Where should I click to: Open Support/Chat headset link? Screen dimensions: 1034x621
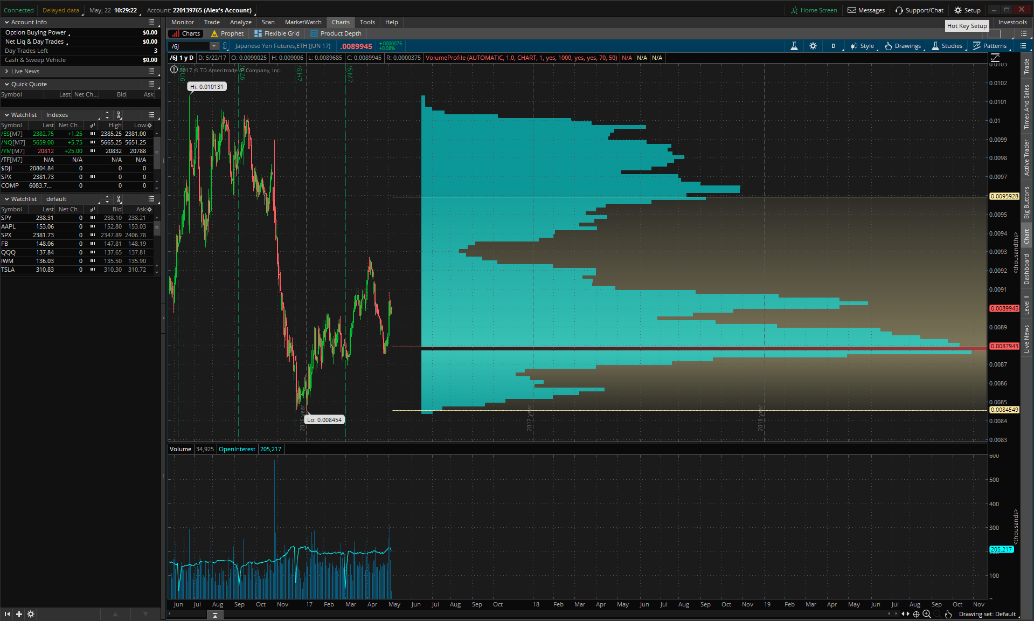pos(919,10)
